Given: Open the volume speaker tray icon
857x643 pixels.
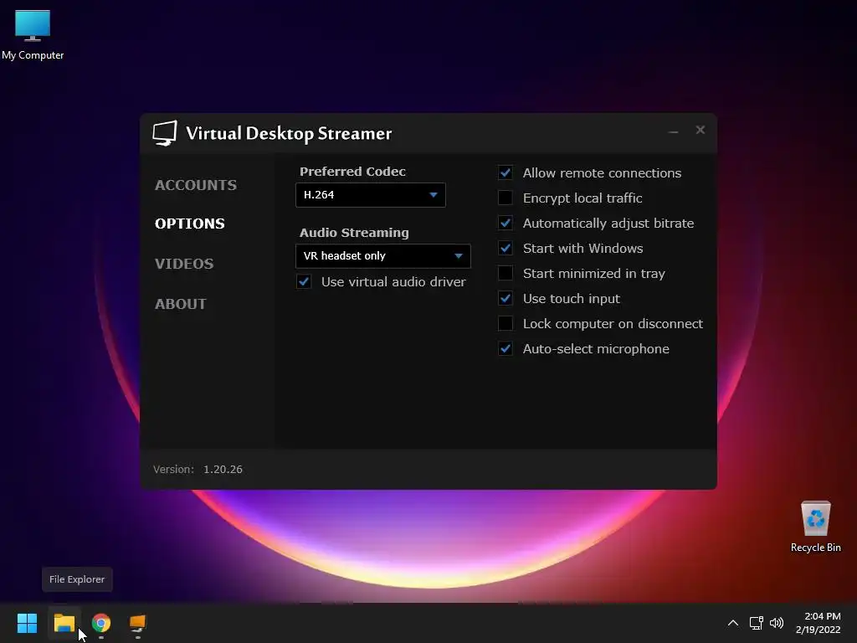Looking at the screenshot, I should click(776, 623).
